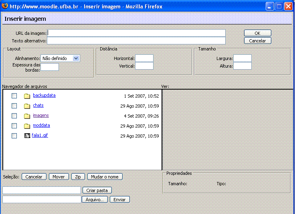
Task: Tick the checkbox next to backupdata
Action: click(14, 96)
